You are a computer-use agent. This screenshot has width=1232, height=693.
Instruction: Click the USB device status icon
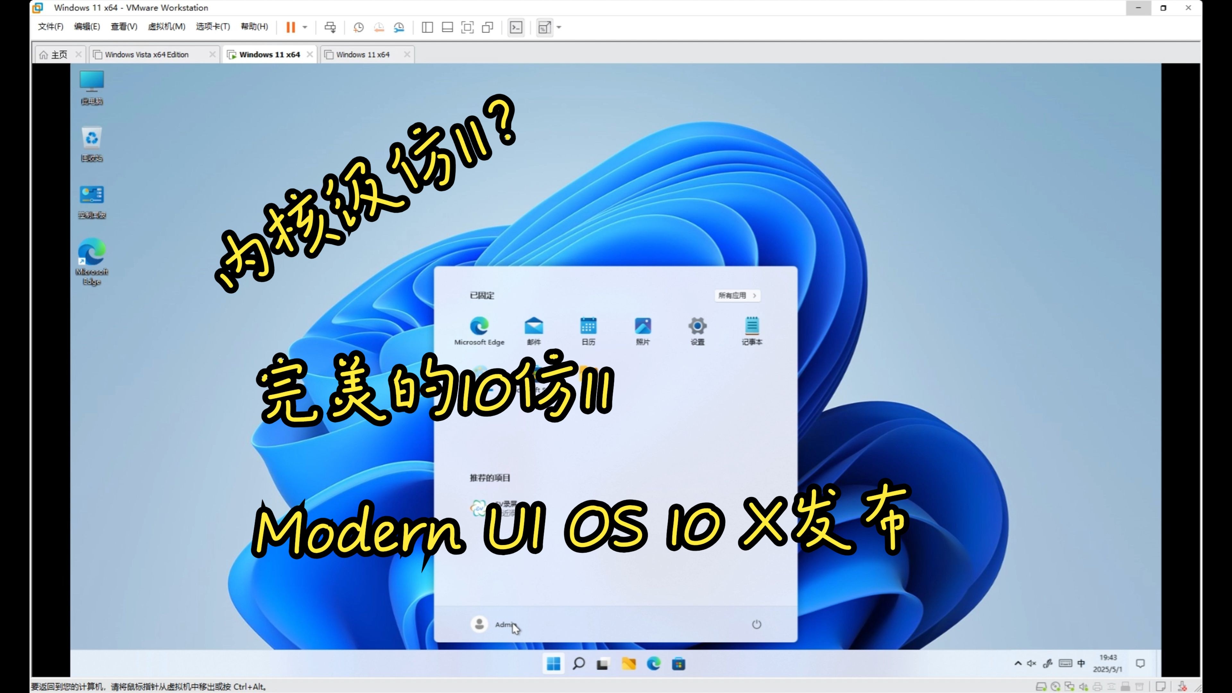coord(1125,687)
